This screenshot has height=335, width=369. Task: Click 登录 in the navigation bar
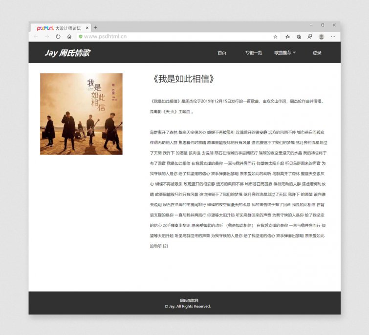(x=317, y=53)
